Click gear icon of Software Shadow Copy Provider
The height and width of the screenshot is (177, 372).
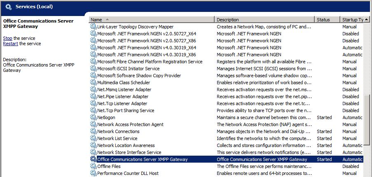coord(94,75)
